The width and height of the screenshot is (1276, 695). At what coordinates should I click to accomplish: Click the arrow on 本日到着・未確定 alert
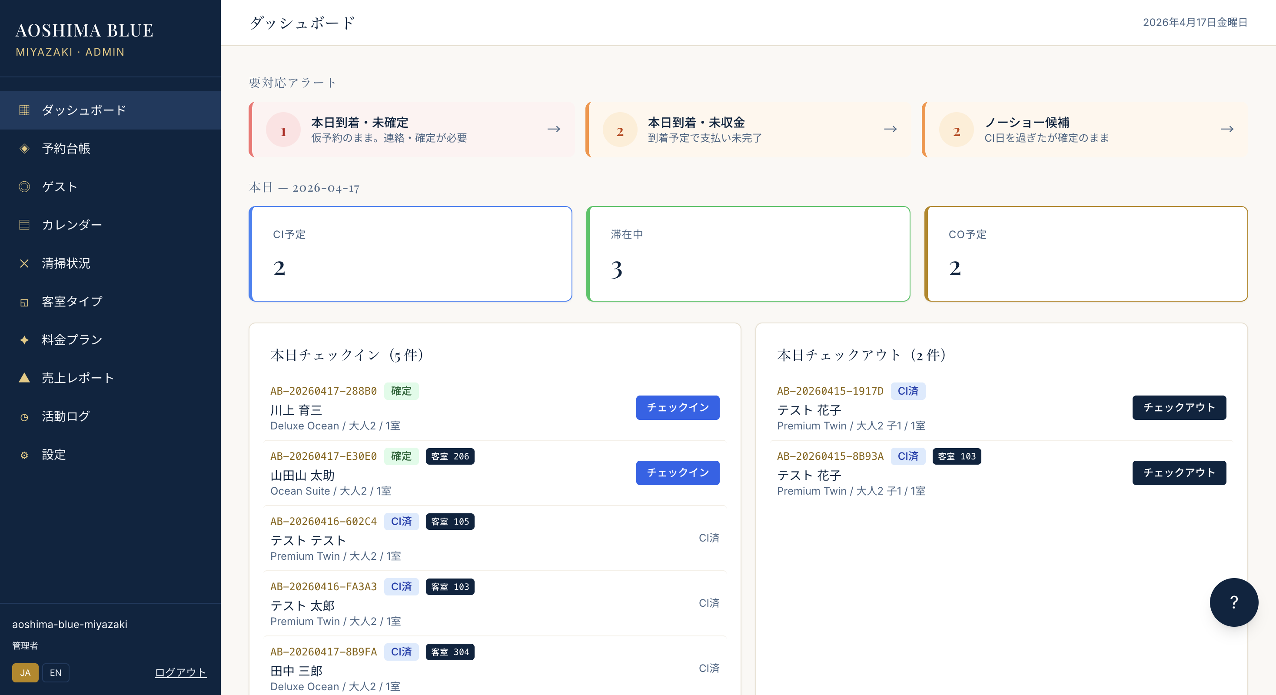(x=554, y=129)
